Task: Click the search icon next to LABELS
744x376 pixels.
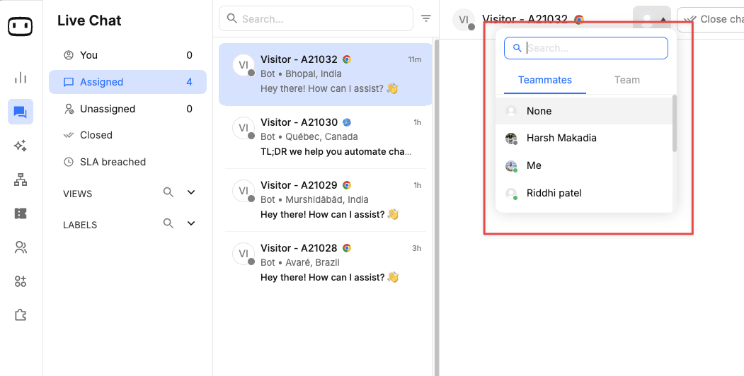Action: click(168, 223)
